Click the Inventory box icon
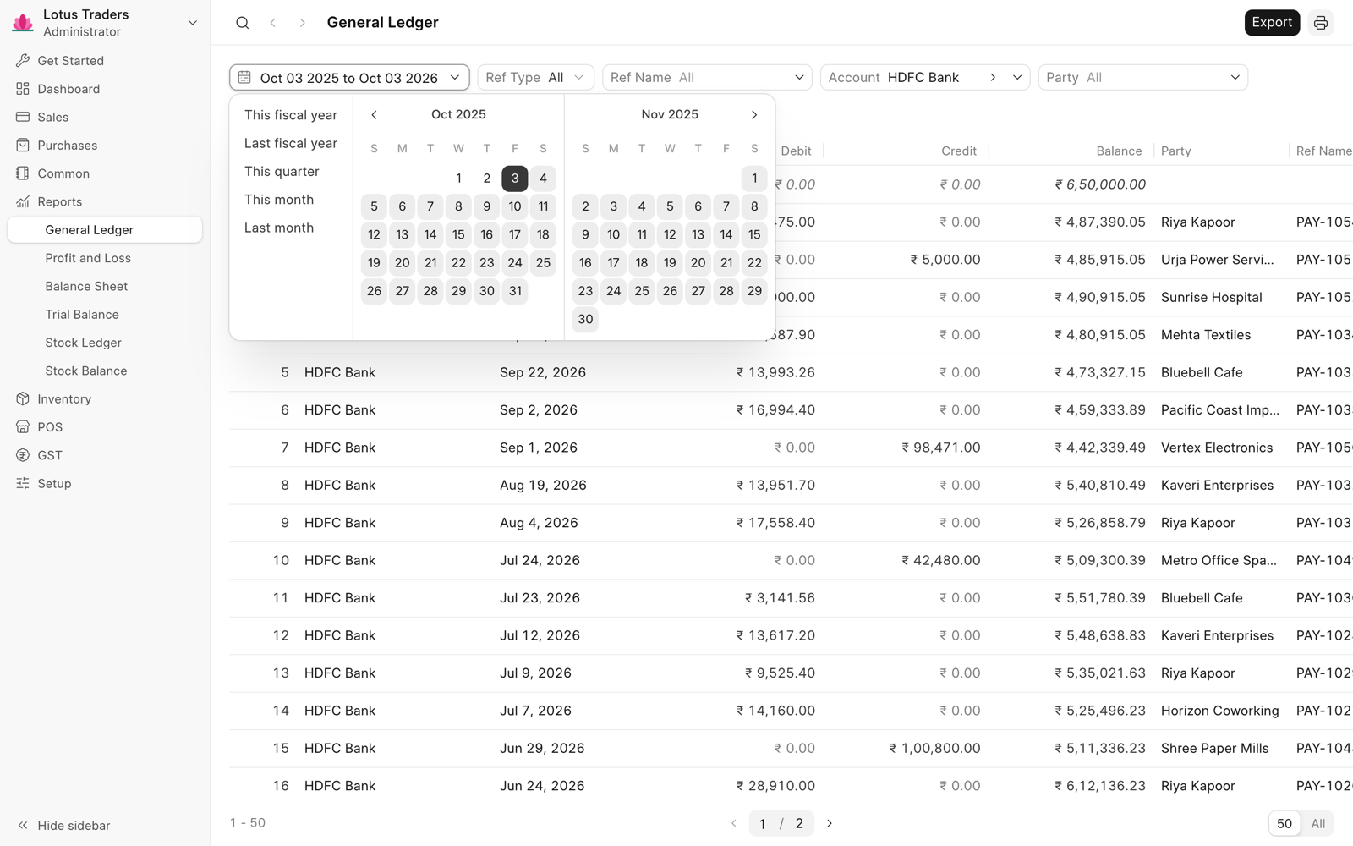Screen dimensions: 1353x846 coord(23,399)
